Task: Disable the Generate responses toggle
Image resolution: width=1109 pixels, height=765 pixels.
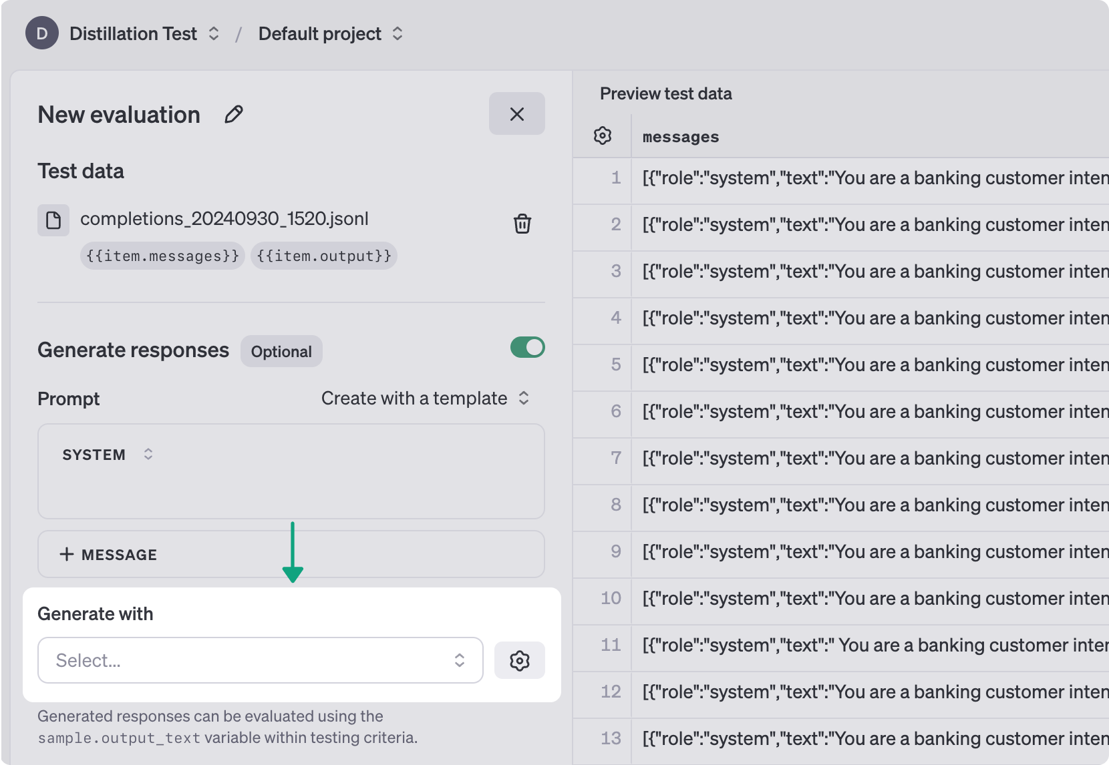Action: [527, 348]
